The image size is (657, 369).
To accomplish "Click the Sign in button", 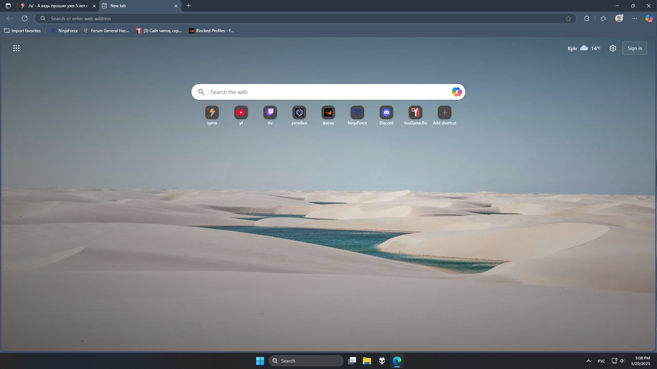I will click(x=634, y=48).
